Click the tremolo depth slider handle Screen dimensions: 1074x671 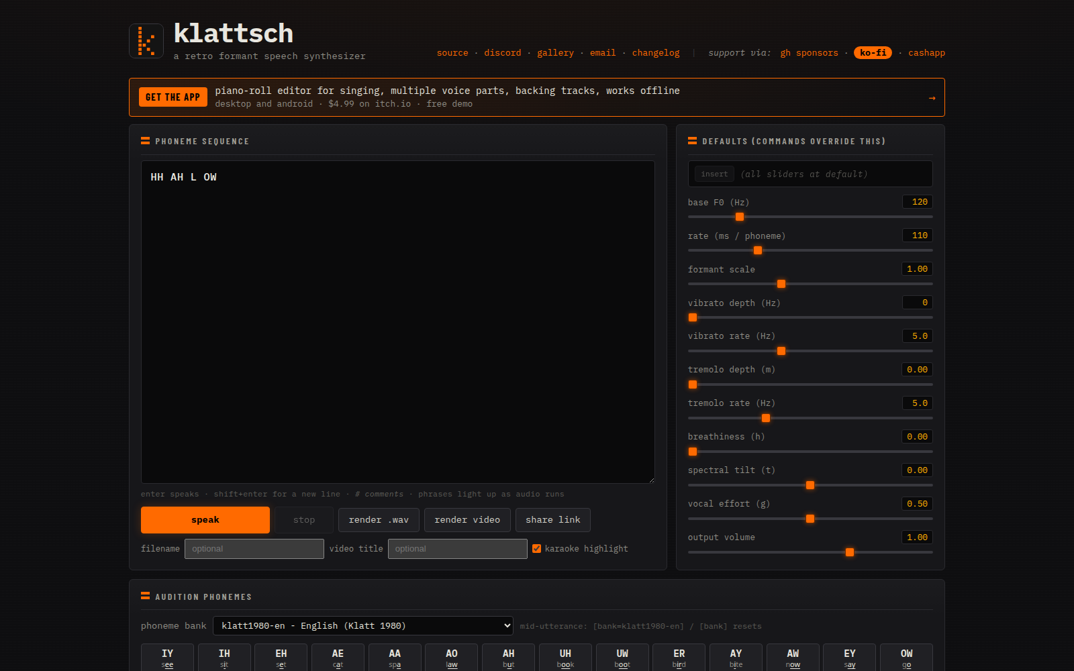[693, 384]
